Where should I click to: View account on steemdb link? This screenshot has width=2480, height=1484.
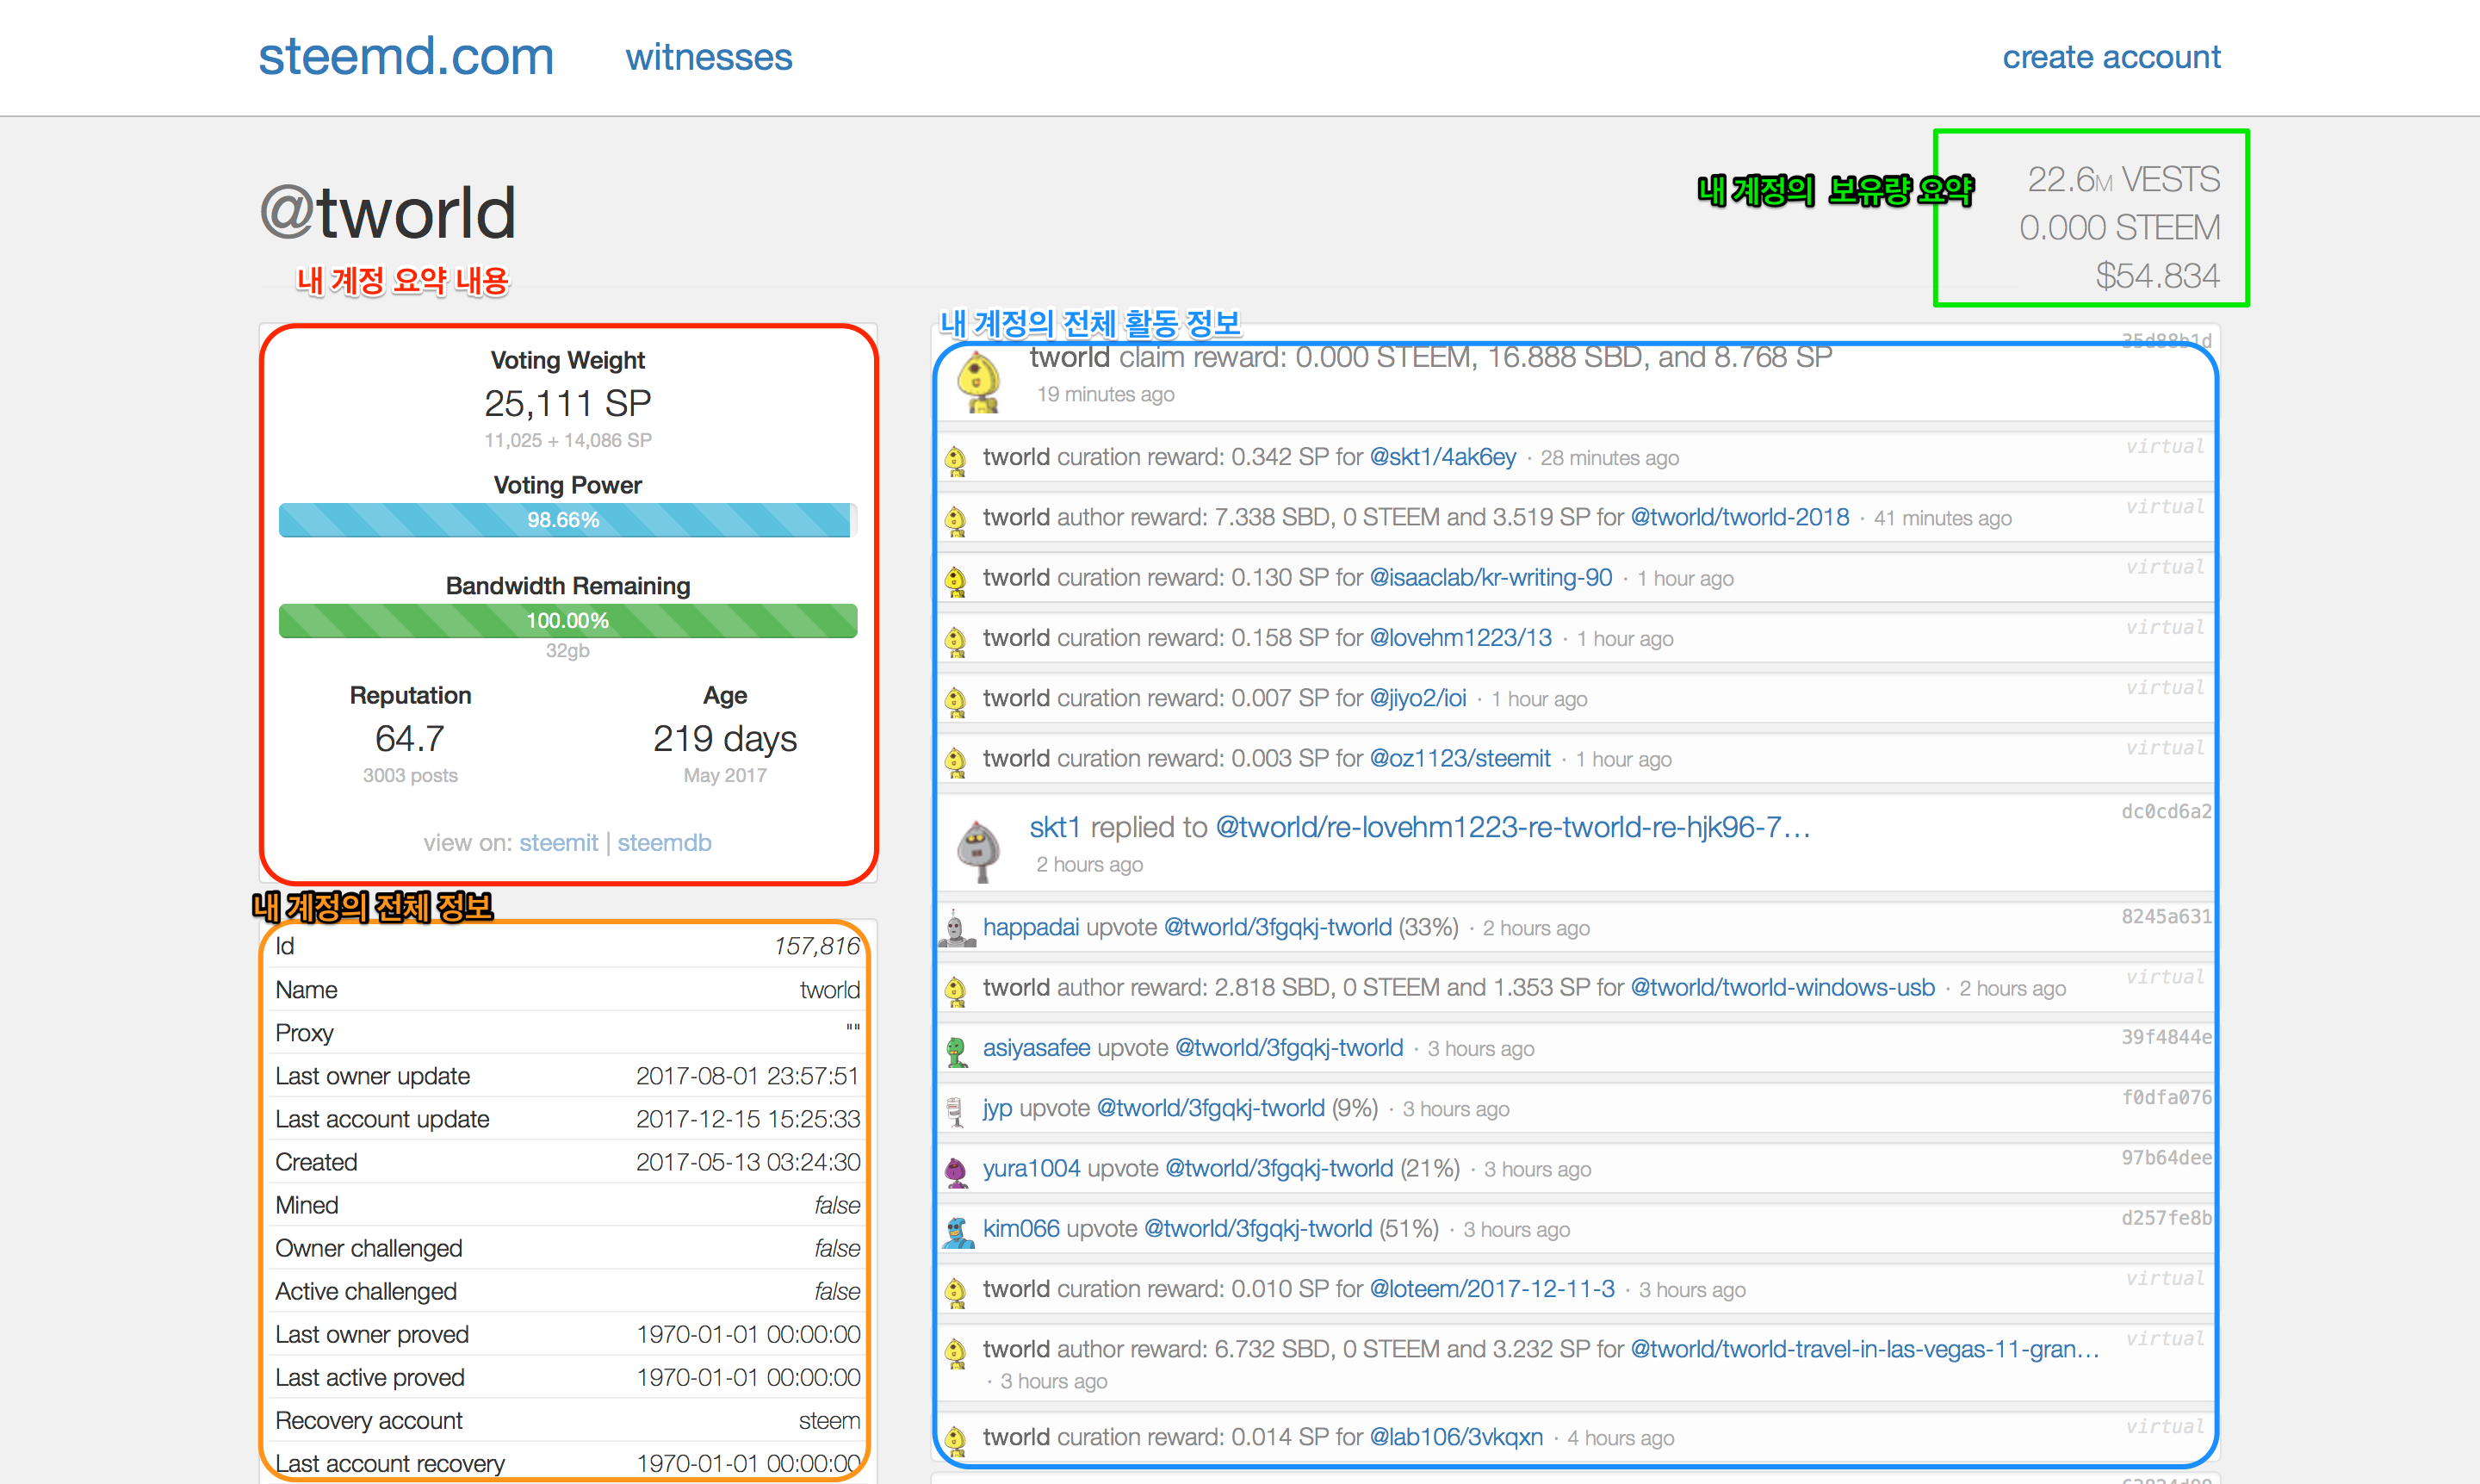point(665,843)
